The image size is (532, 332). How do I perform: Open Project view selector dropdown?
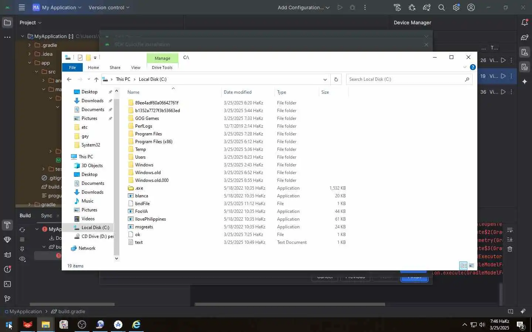coord(30,23)
